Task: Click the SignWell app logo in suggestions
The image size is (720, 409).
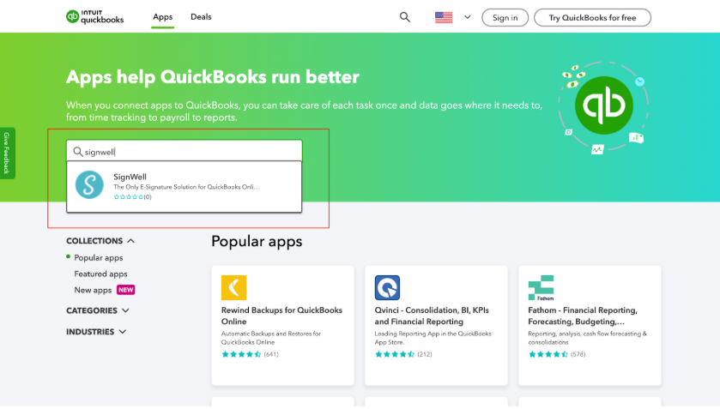Action: 89,185
